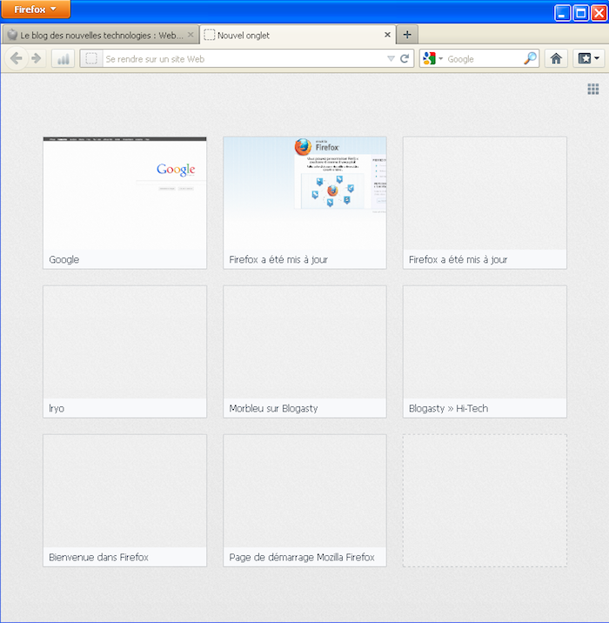Click the signal bars toolbar icon
Viewport: 609px width, 623px height.
[64, 58]
